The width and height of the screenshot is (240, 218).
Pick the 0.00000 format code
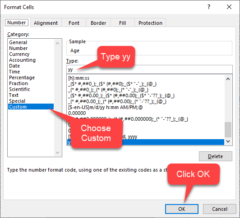coord(77,113)
